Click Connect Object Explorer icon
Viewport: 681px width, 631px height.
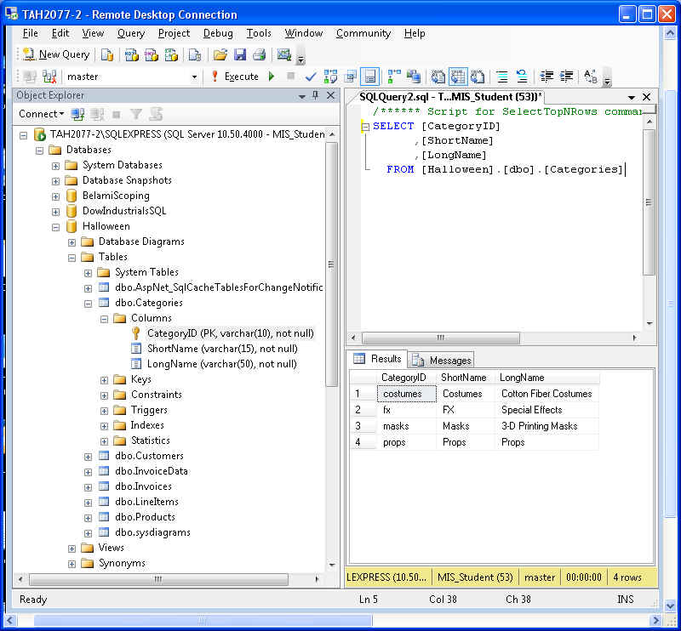click(x=78, y=114)
